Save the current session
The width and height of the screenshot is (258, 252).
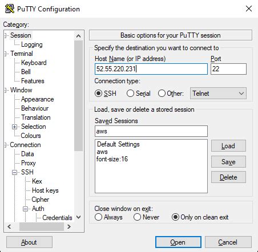[x=228, y=162]
